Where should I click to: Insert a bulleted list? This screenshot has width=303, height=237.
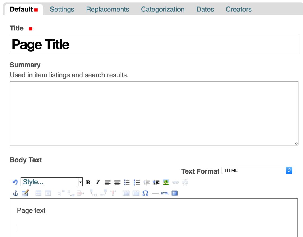127,182
